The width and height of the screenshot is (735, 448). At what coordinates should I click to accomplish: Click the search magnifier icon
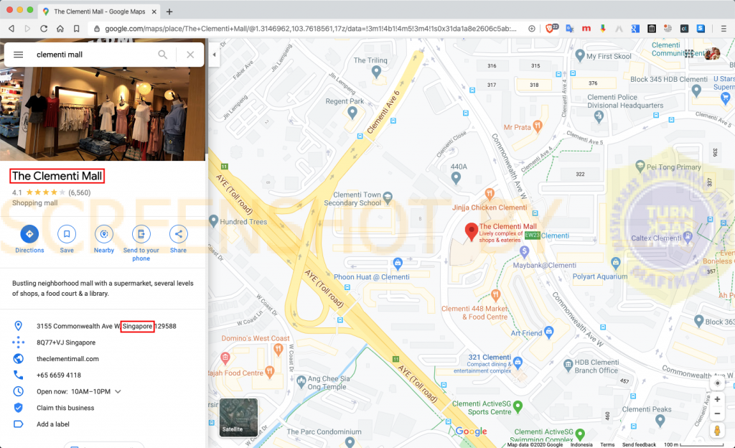163,55
